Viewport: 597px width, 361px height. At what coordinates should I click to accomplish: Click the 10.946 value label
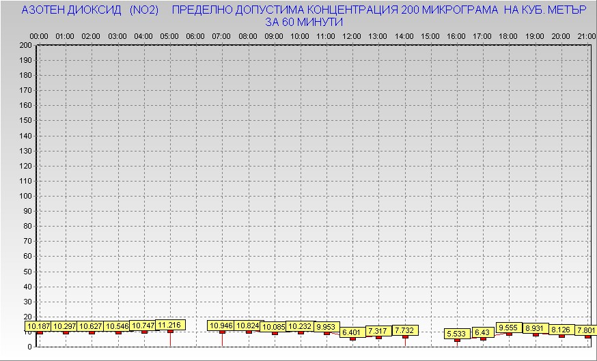(221, 326)
